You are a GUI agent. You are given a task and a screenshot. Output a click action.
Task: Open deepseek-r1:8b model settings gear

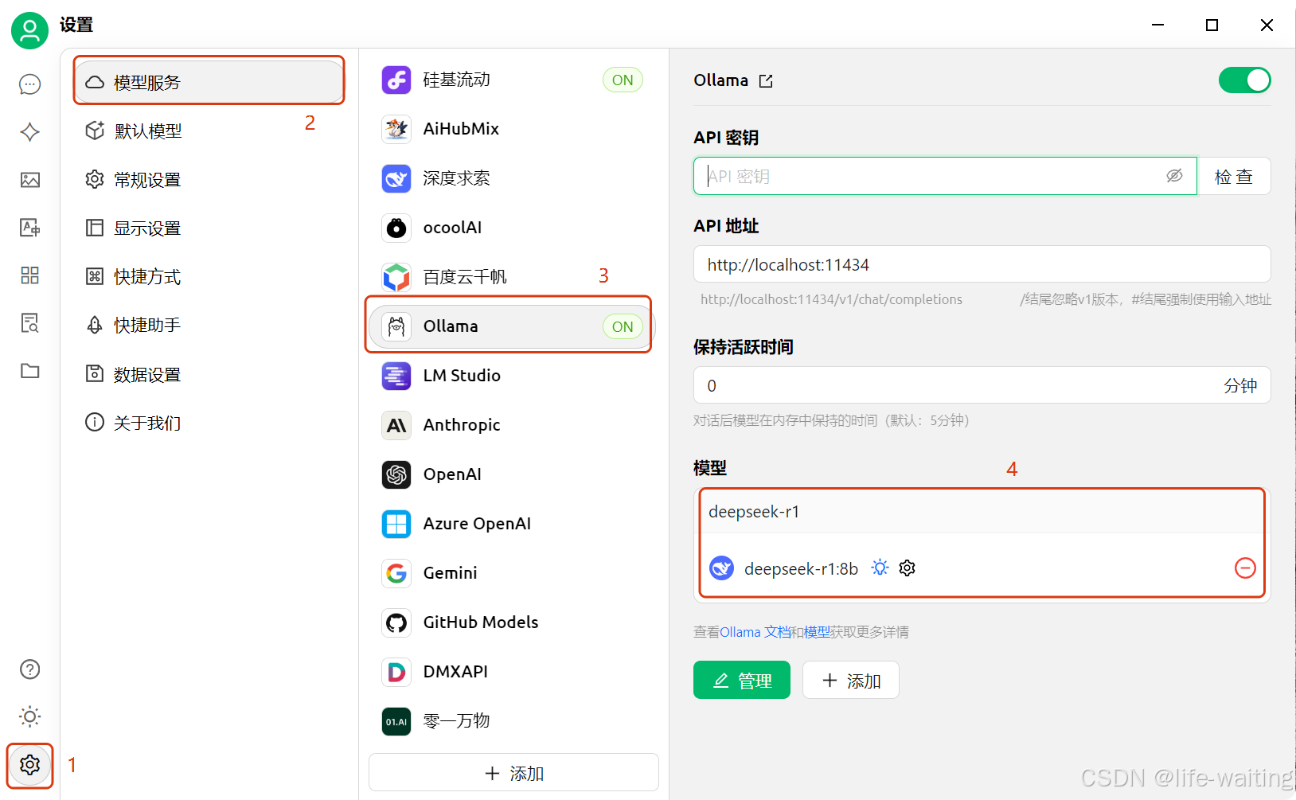coord(907,568)
